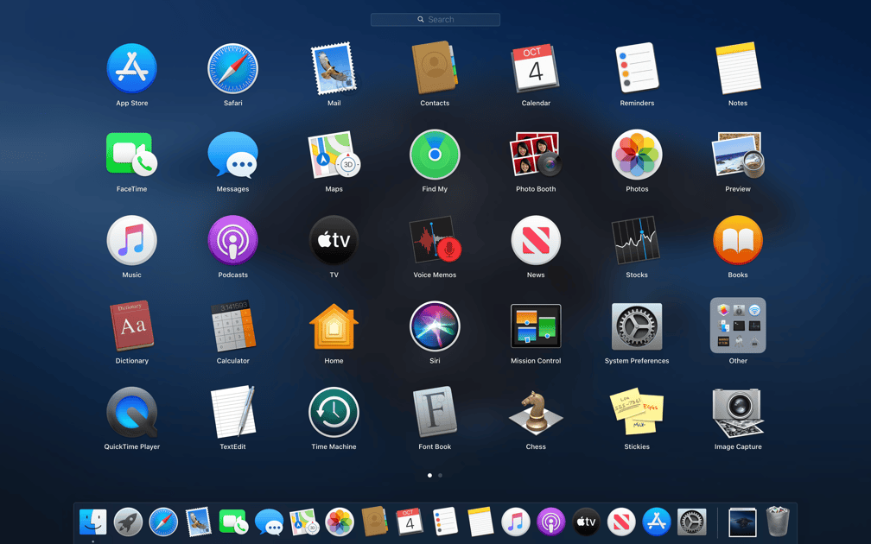Launch FaceTime from the Dock
Image resolution: width=871 pixels, height=544 pixels.
click(234, 522)
